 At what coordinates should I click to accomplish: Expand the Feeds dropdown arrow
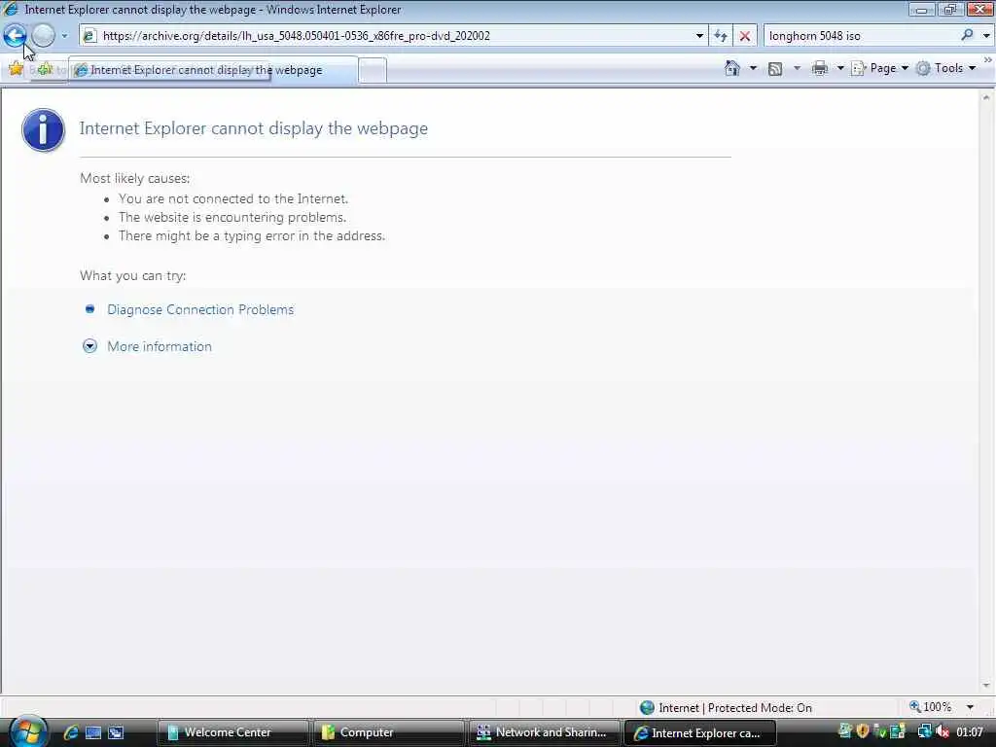point(797,68)
